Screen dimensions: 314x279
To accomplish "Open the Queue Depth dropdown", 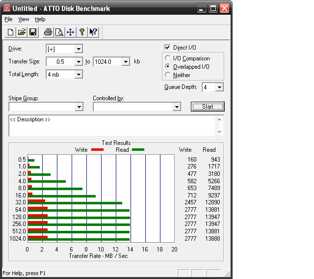I will tap(219, 87).
